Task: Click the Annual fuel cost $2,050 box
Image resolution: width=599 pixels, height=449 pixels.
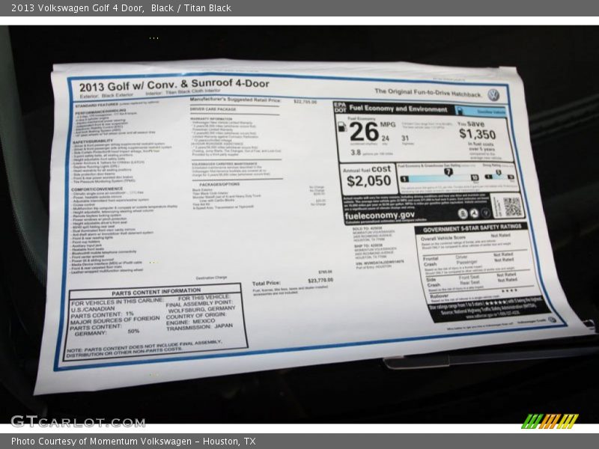Action: click(368, 177)
